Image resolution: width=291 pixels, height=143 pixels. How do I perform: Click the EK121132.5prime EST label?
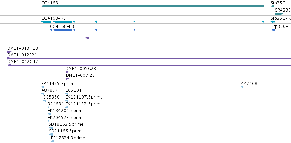click(84, 104)
